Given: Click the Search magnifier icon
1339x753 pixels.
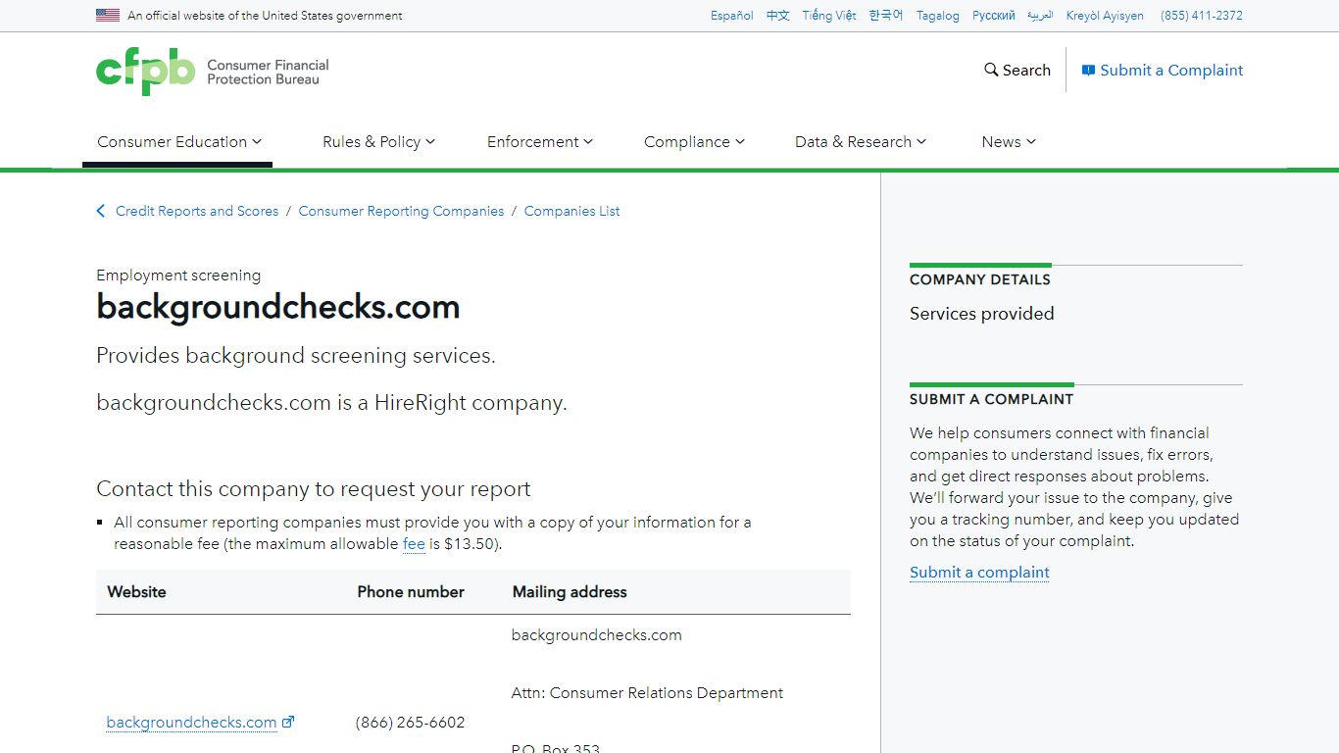Looking at the screenshot, I should point(991,71).
